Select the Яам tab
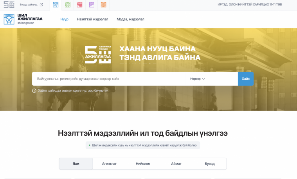 pyautogui.click(x=76, y=164)
